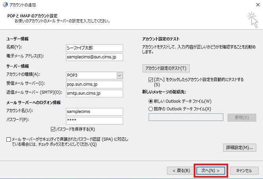263x179 pixels.
Task: Focus the 受信メール サーバー pop.sun.cims.jp field
Action: (x=94, y=84)
